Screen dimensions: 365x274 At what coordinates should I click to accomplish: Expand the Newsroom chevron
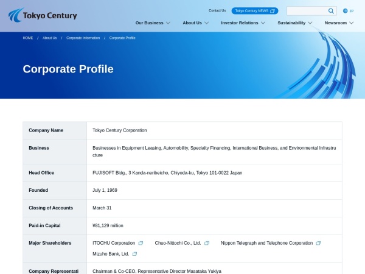pyautogui.click(x=352, y=23)
